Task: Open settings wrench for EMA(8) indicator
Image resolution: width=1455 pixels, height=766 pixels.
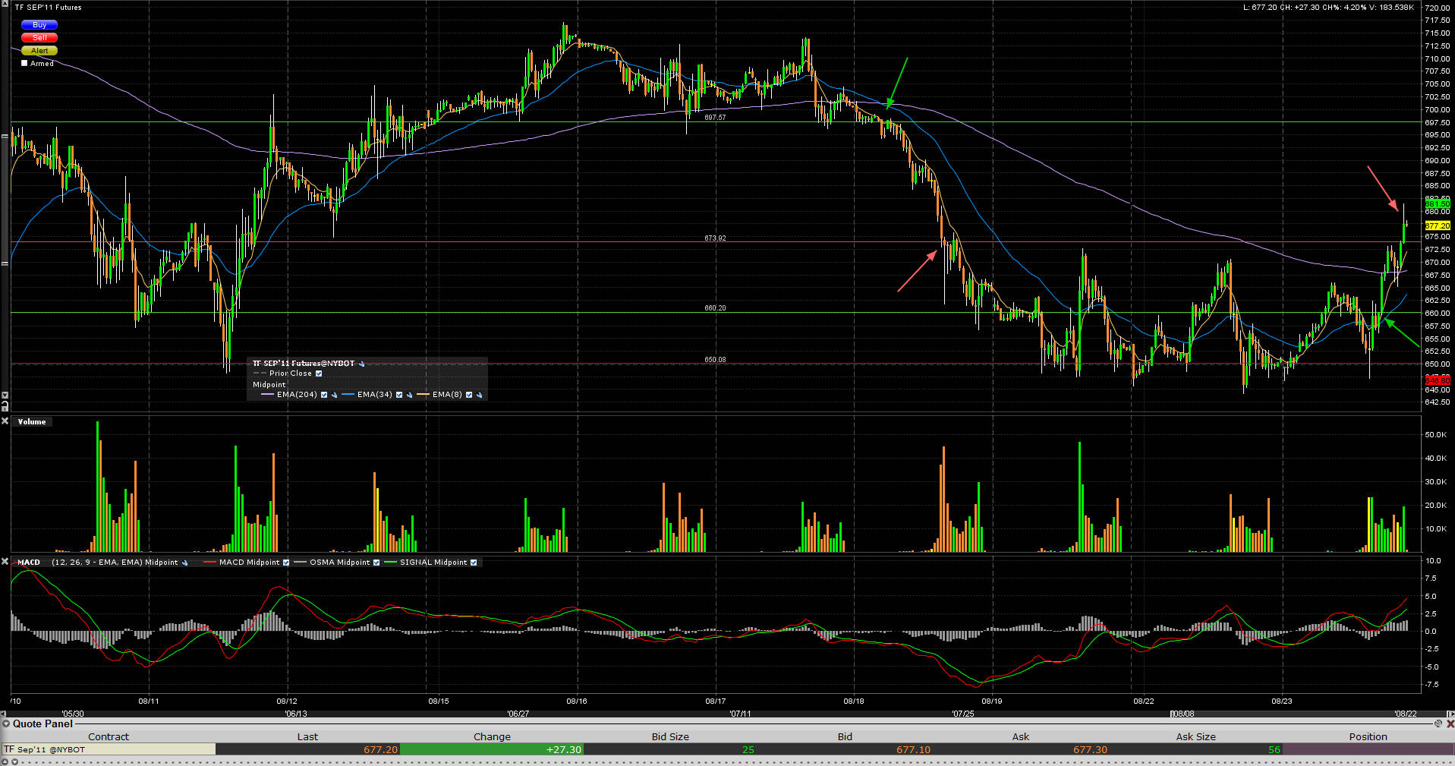Action: pyautogui.click(x=479, y=395)
